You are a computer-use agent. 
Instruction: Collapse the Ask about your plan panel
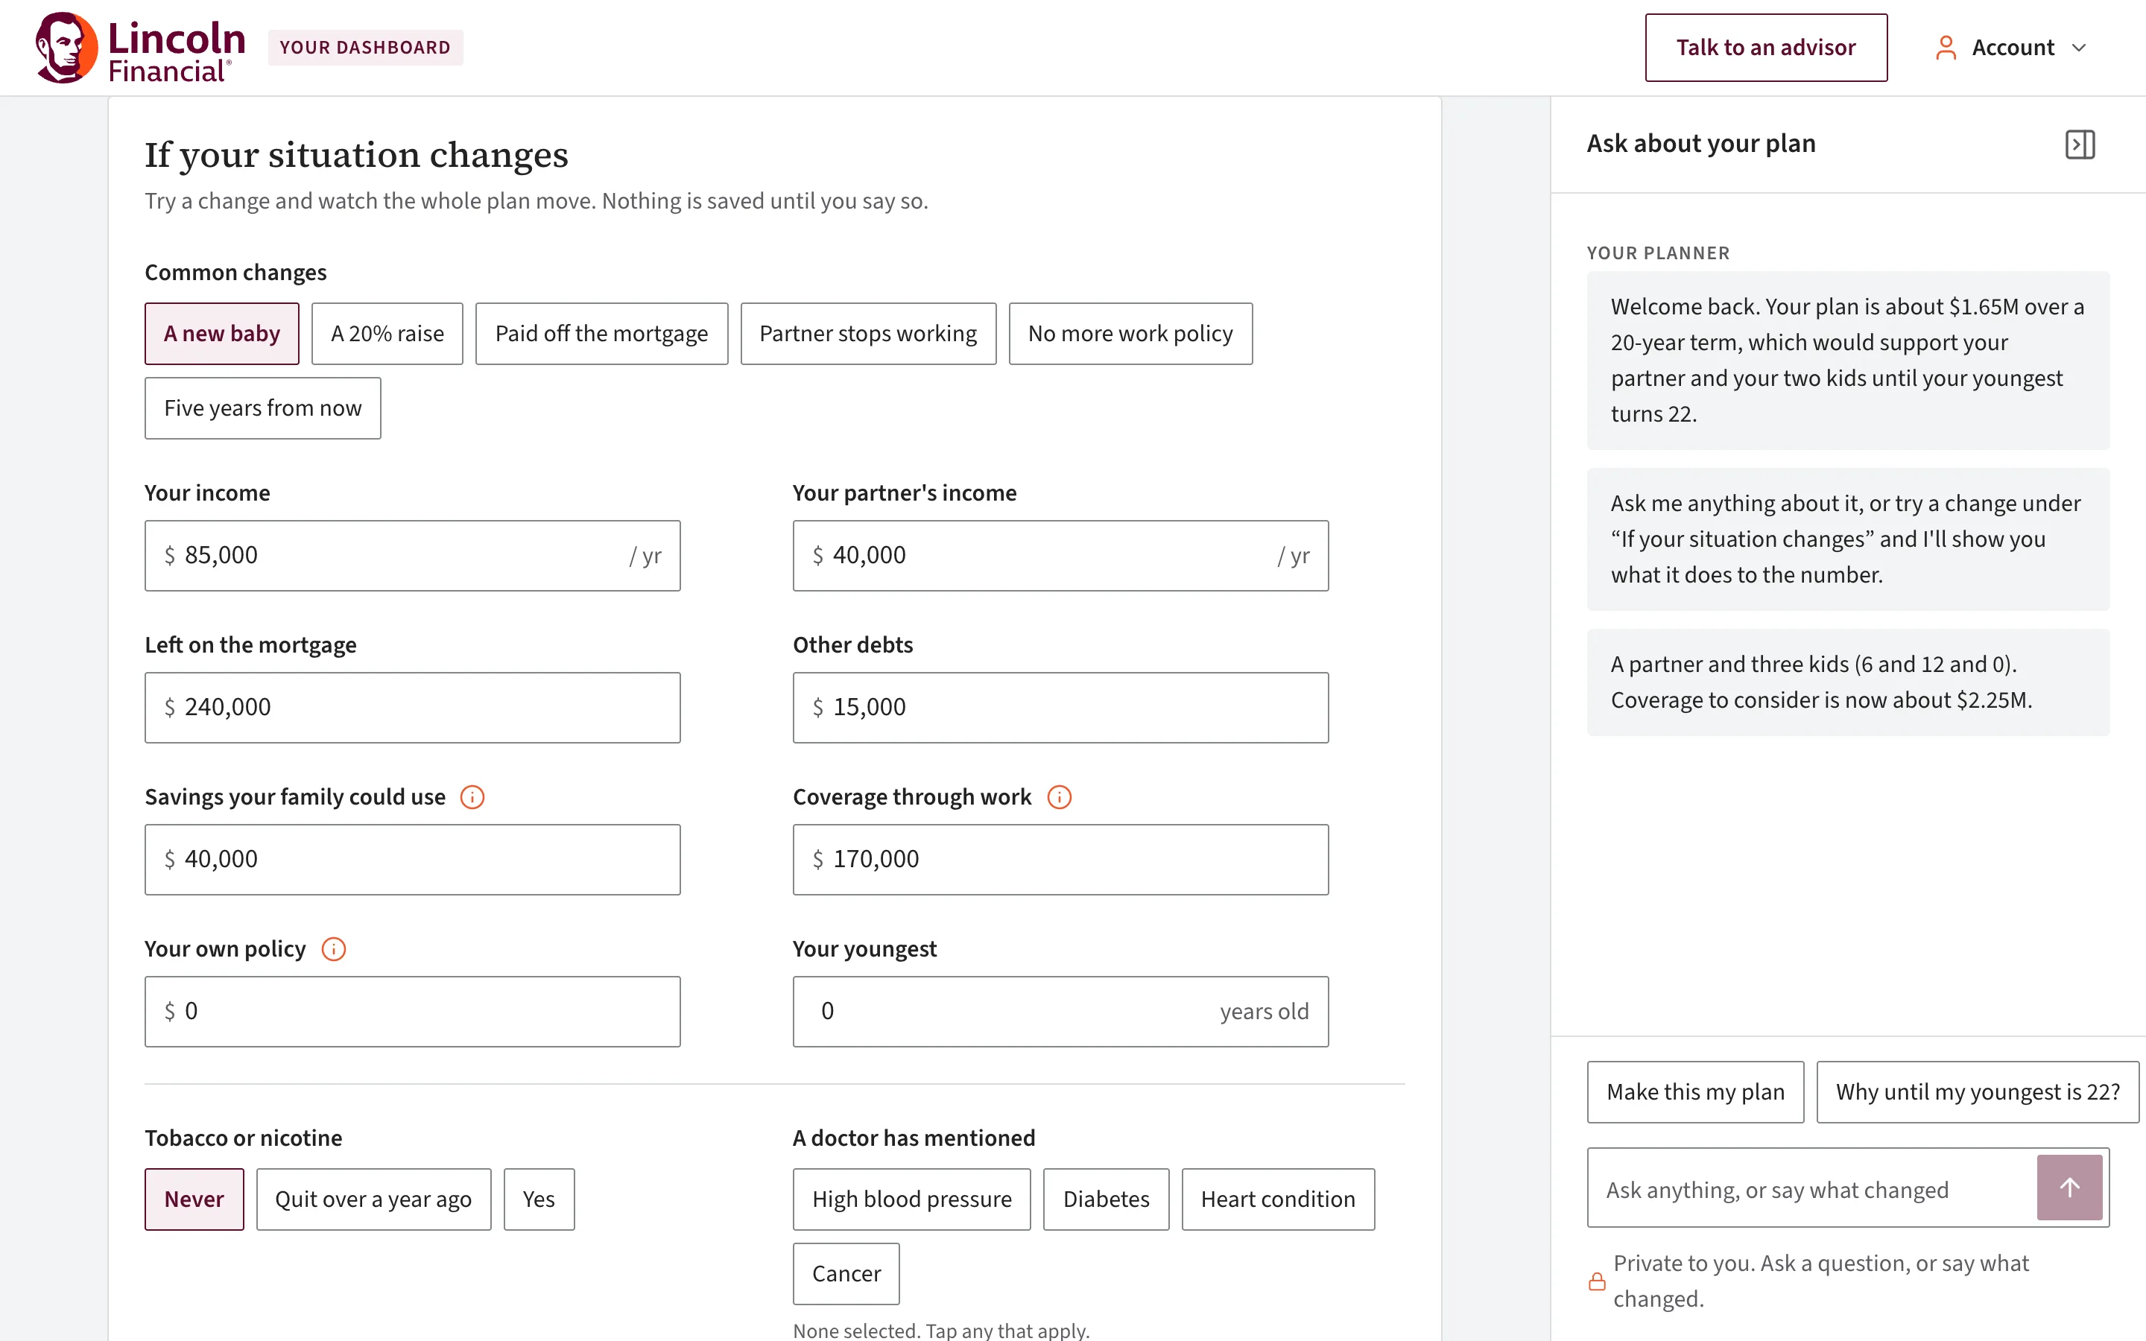pos(2080,145)
